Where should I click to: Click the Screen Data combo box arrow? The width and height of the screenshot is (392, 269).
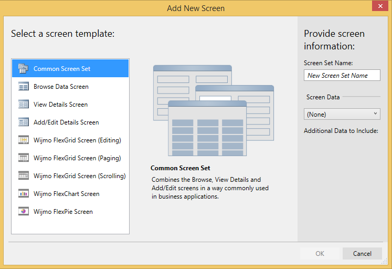[x=375, y=114]
